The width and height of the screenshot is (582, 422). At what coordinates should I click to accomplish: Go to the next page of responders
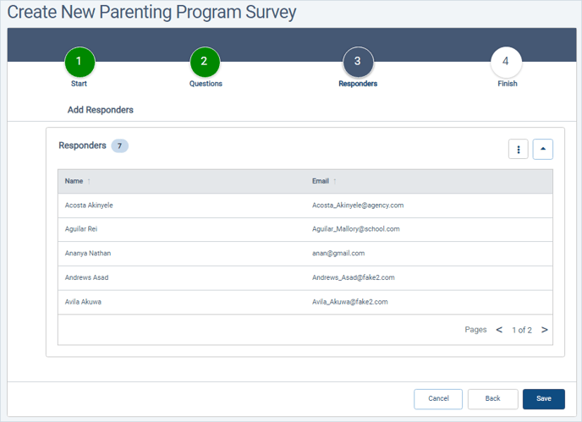pyautogui.click(x=544, y=330)
